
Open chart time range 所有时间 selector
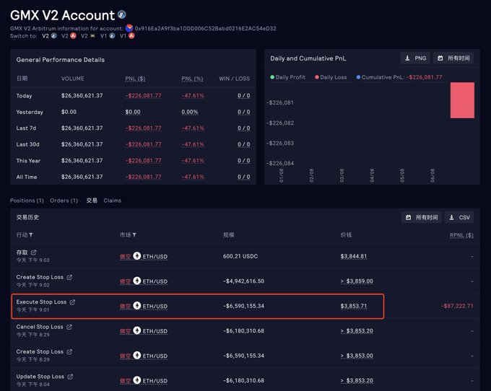click(x=453, y=58)
